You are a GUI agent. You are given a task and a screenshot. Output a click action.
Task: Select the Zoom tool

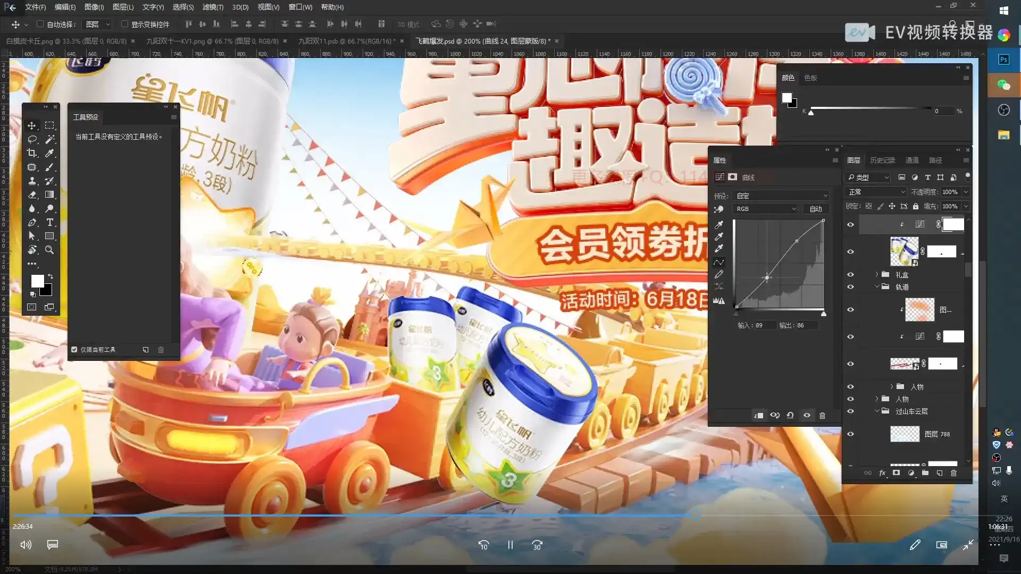point(49,250)
